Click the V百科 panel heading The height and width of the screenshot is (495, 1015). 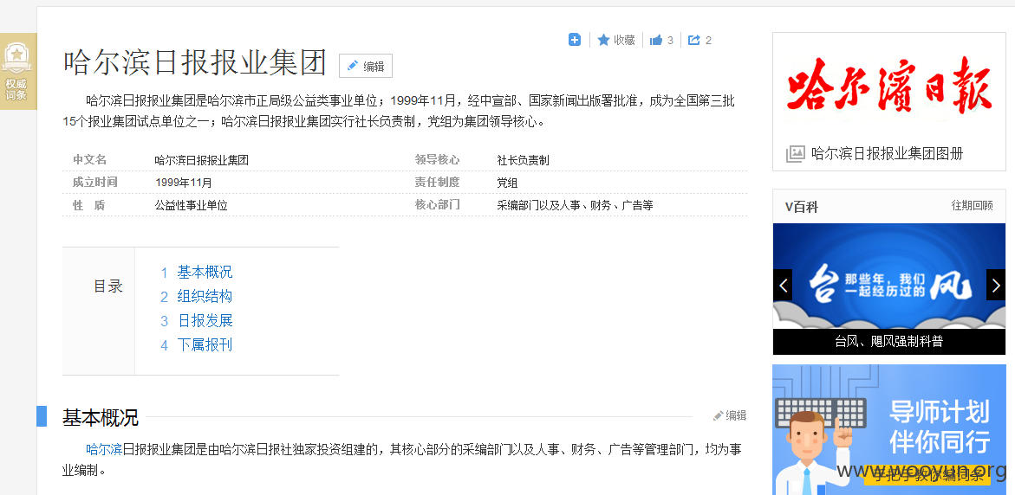pos(802,207)
